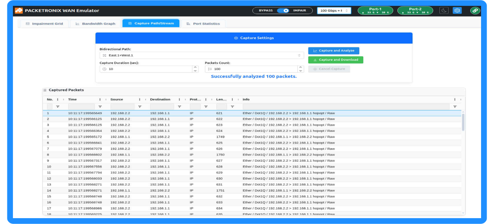Image resolution: width=494 pixels, height=224 pixels.
Task: Sort by the Time column header
Action: (x=73, y=100)
